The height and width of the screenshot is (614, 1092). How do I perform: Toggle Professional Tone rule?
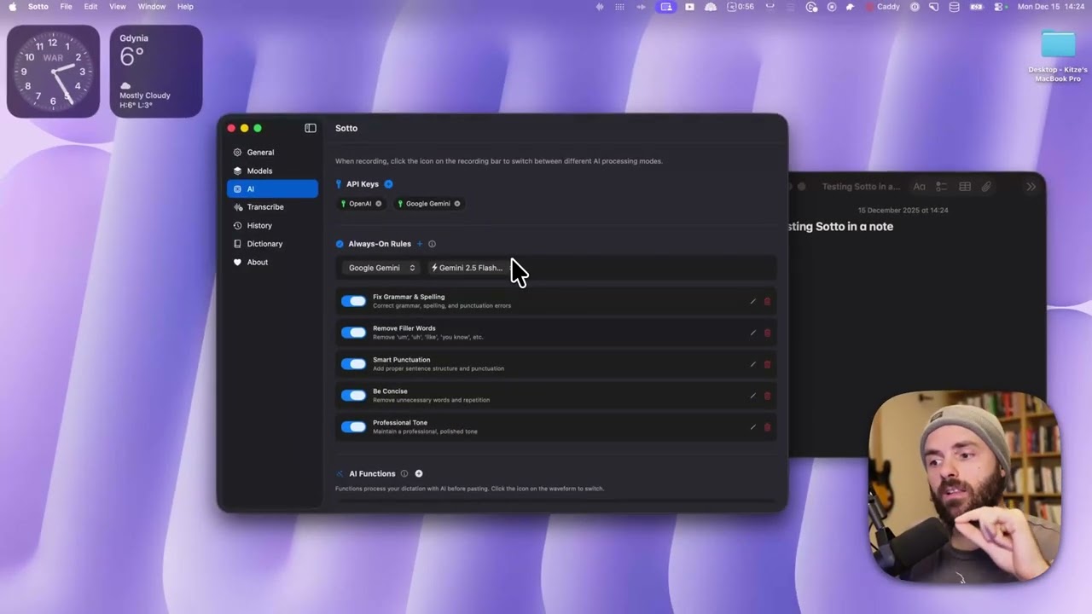(x=353, y=427)
